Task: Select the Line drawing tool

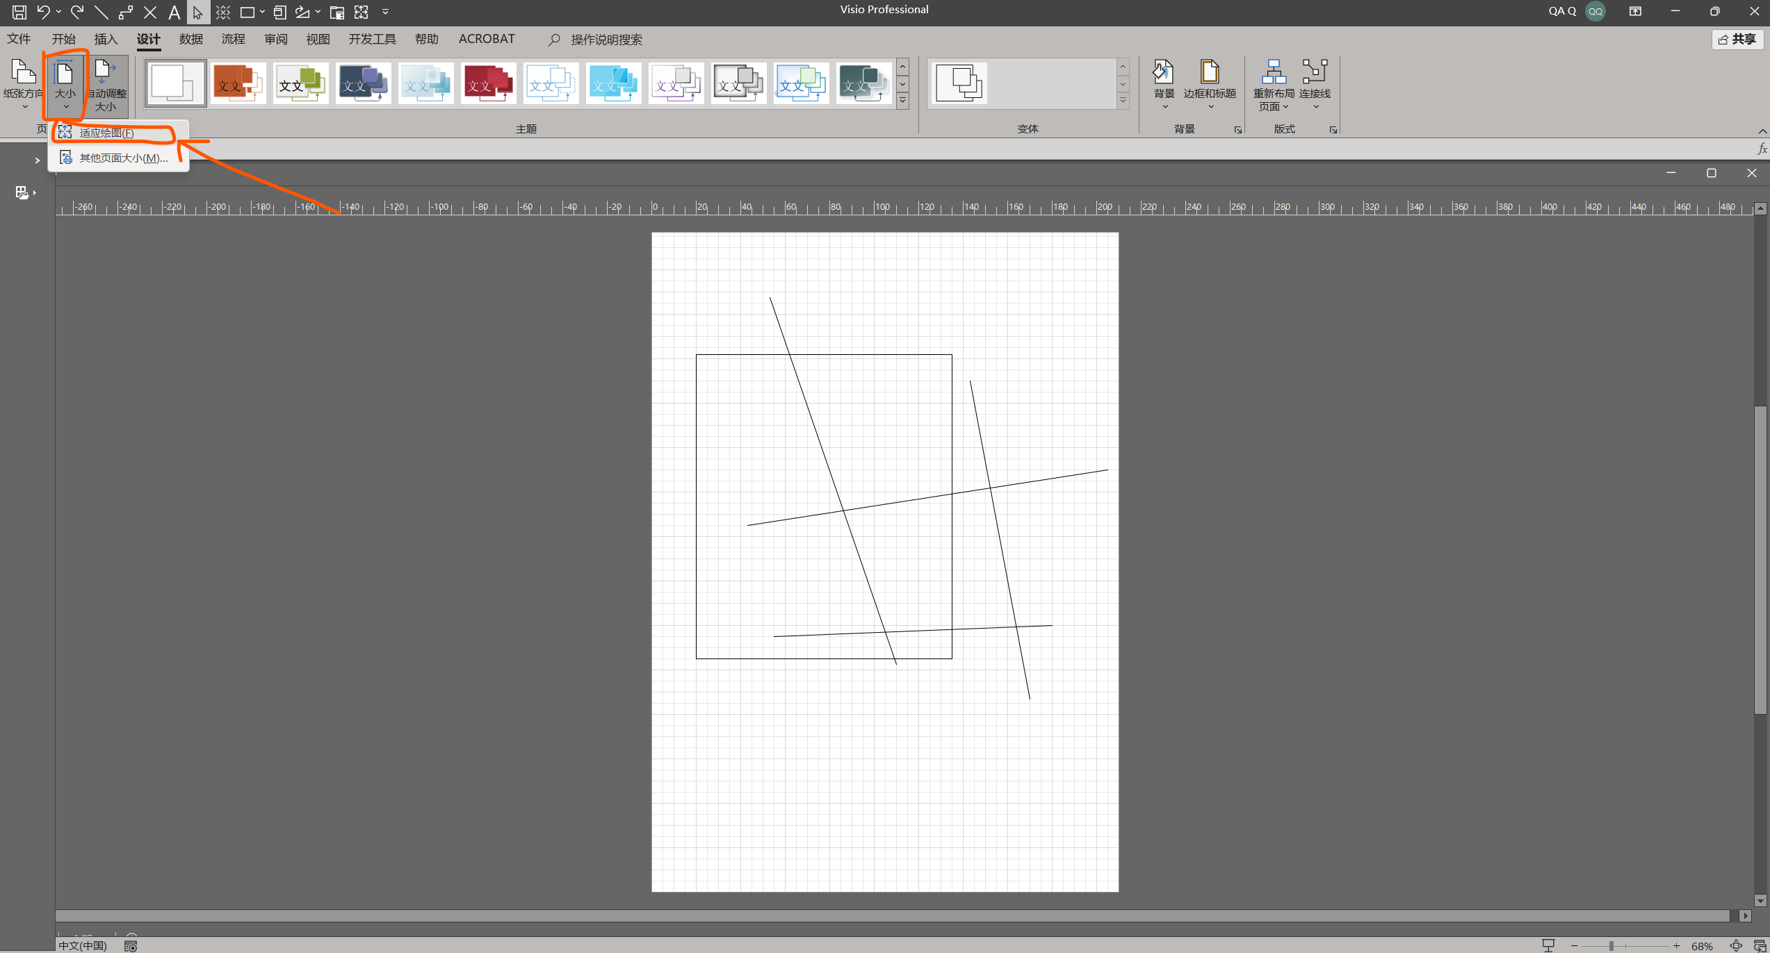Action: pos(102,12)
